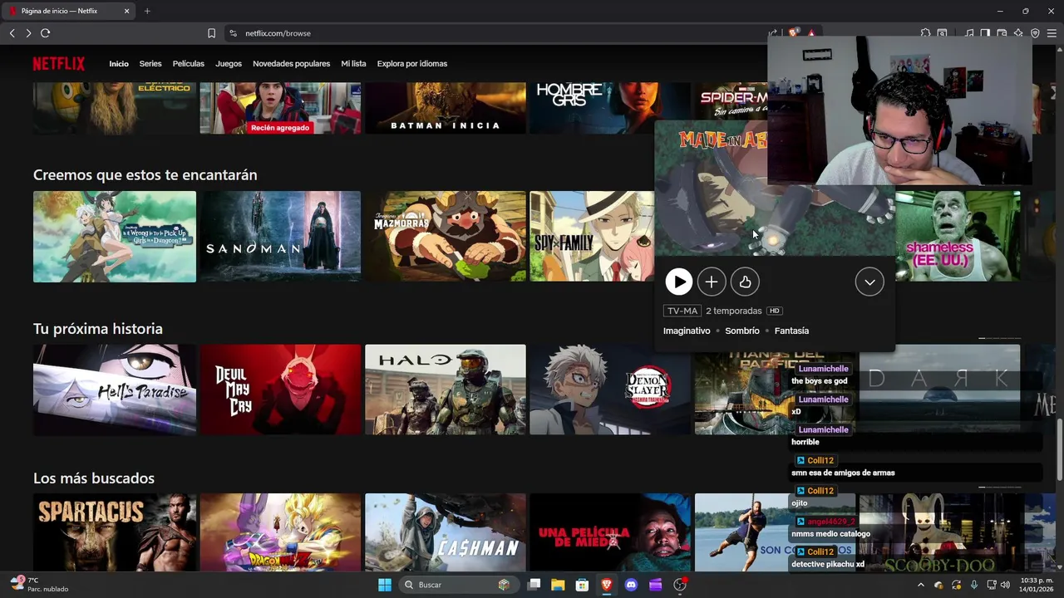Image resolution: width=1064 pixels, height=598 pixels.
Task: Share this page via the share icon
Action: 773,33
